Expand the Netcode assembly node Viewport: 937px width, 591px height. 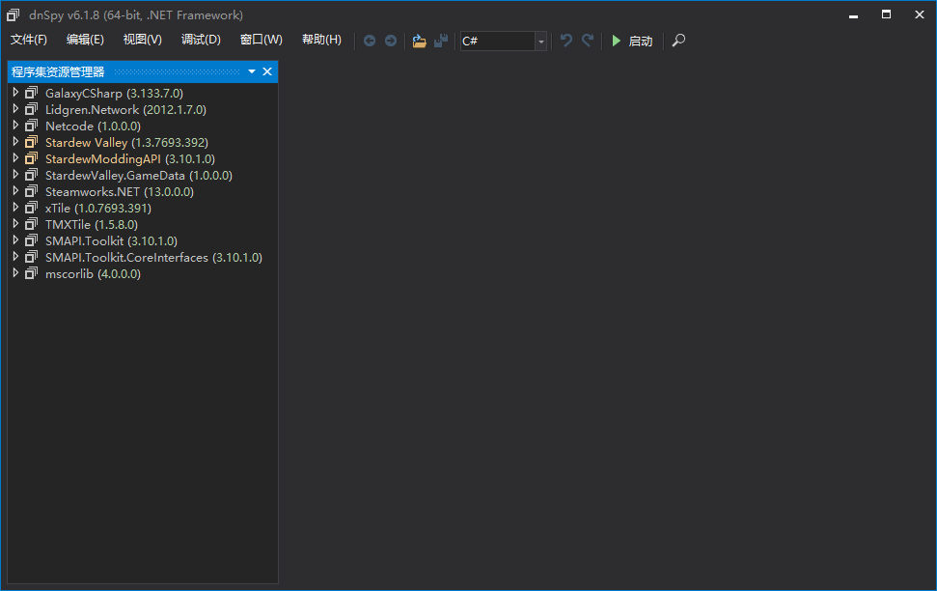[15, 126]
